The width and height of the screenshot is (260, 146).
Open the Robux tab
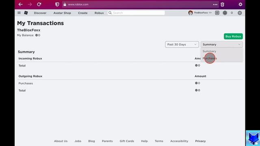click(99, 13)
